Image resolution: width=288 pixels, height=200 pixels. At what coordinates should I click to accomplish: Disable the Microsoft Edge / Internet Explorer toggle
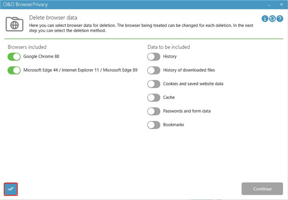[14, 70]
